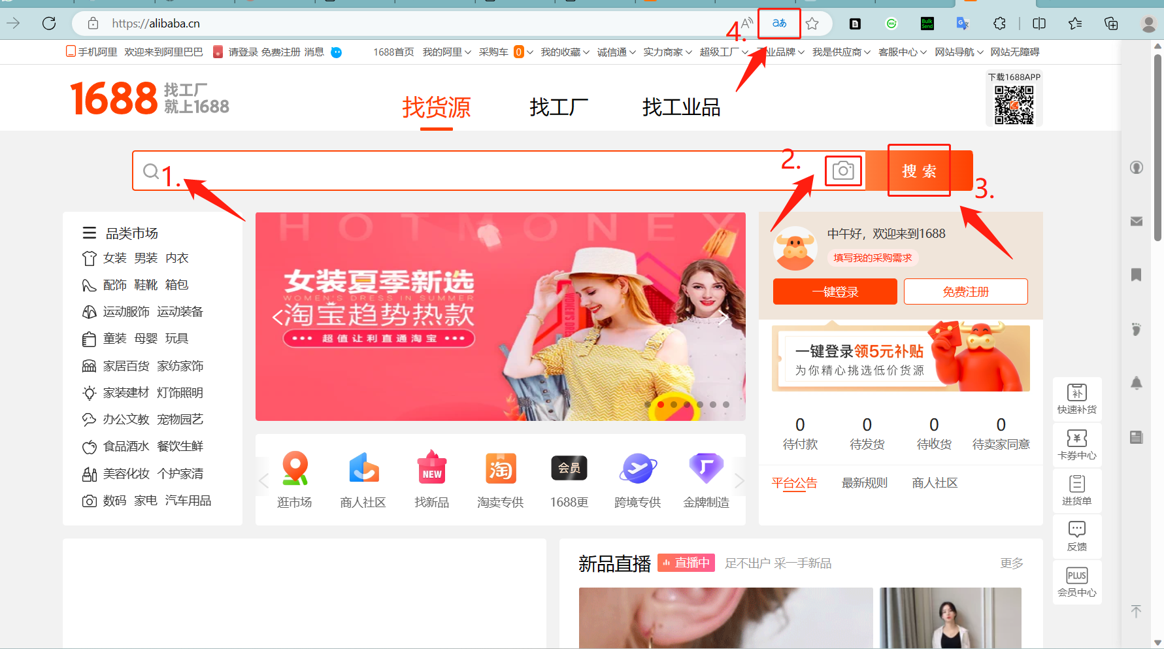Open the 1688首页 link

pyautogui.click(x=393, y=52)
